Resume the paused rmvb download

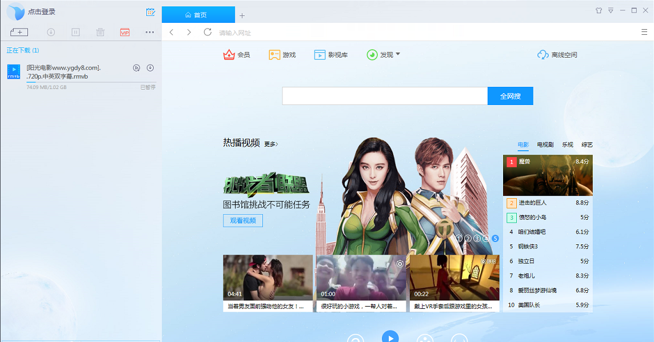(x=150, y=68)
